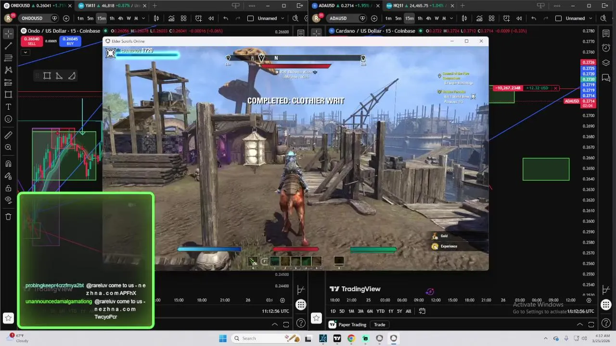The width and height of the screenshot is (616, 346).
Task: Select the ruler measure tool
Action: tap(8, 136)
